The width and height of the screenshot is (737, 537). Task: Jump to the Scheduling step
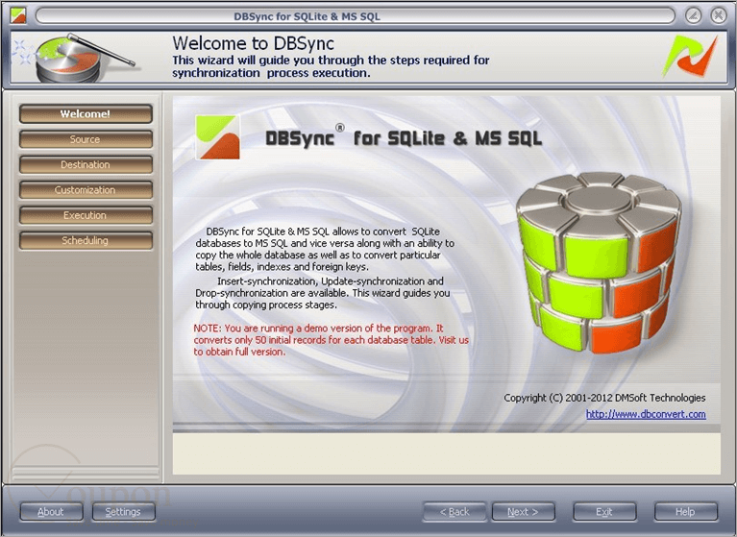[86, 240]
